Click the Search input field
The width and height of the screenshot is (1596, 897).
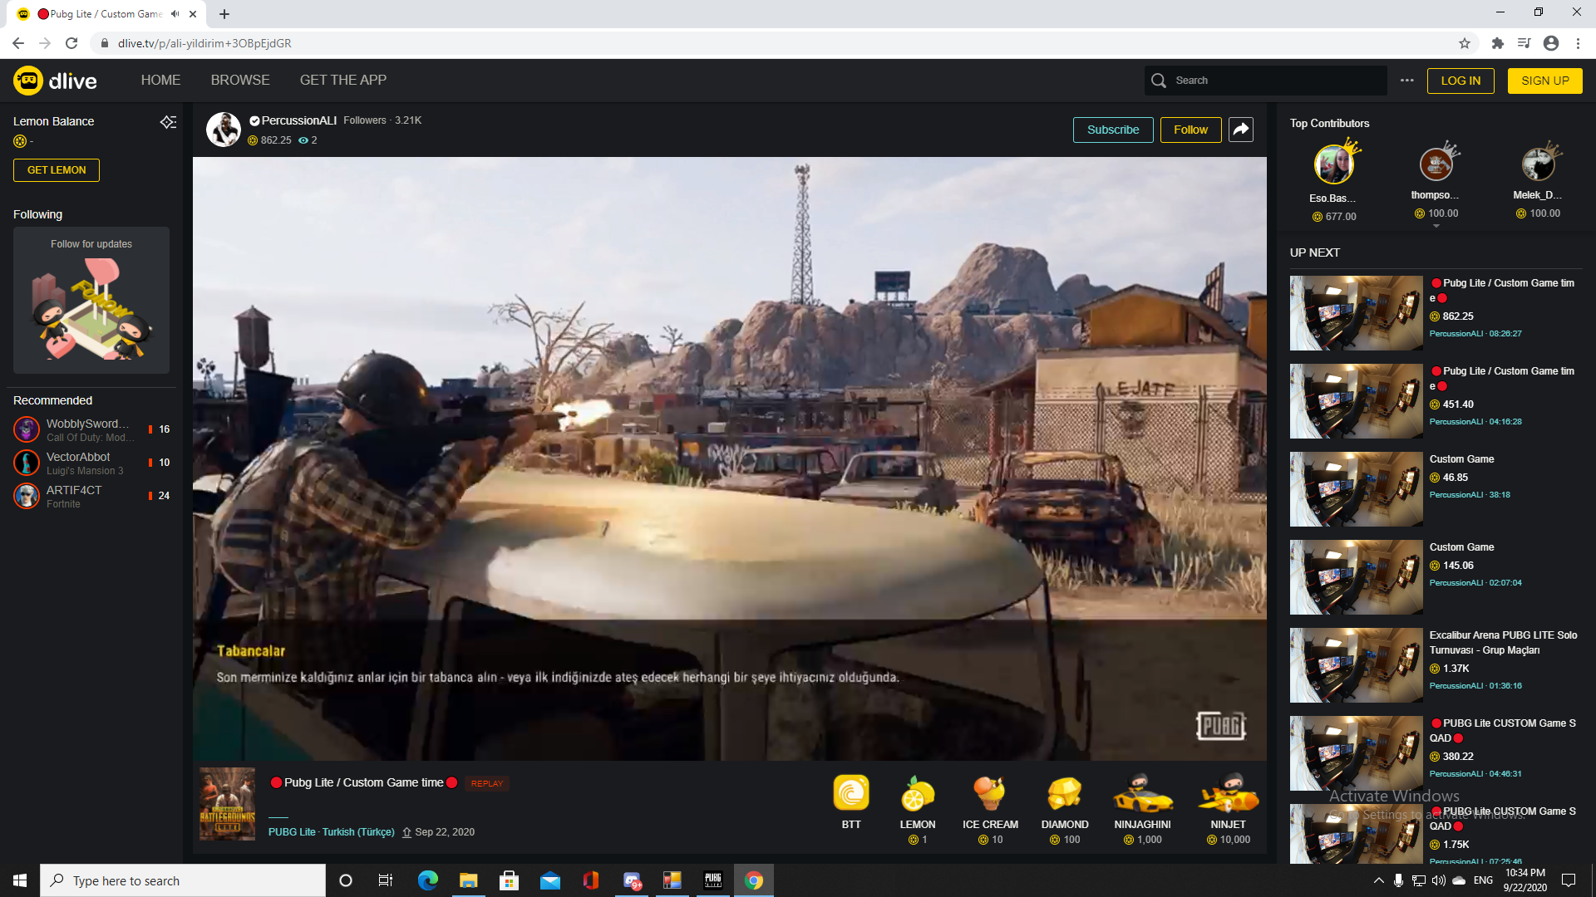tap(1265, 81)
